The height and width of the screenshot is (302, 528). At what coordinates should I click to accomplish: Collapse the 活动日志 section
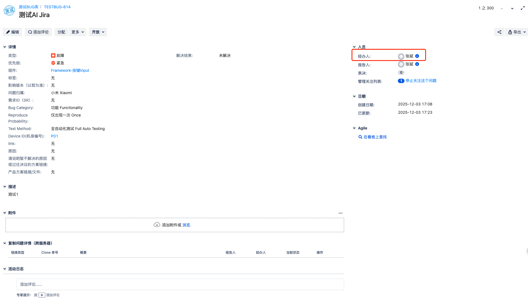[x=5, y=269]
